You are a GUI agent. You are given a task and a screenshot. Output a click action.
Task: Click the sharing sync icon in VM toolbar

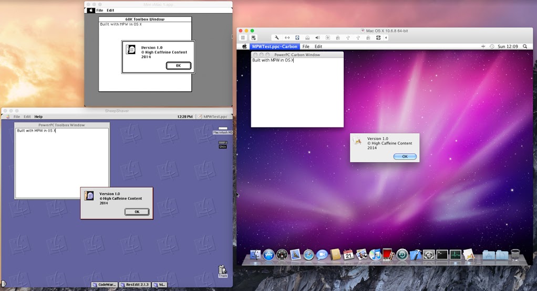tap(378, 38)
